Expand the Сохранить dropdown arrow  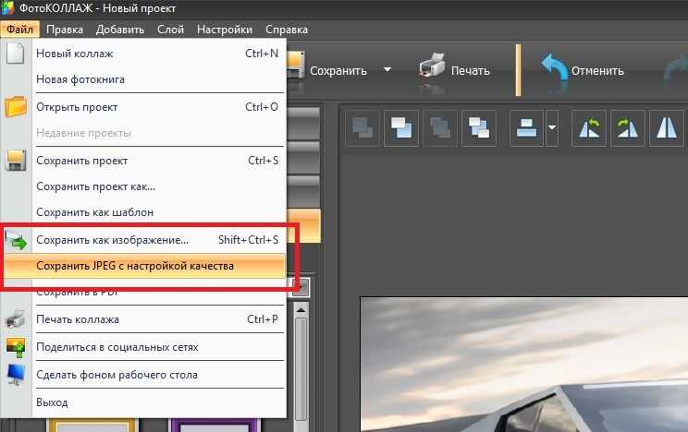tap(387, 69)
